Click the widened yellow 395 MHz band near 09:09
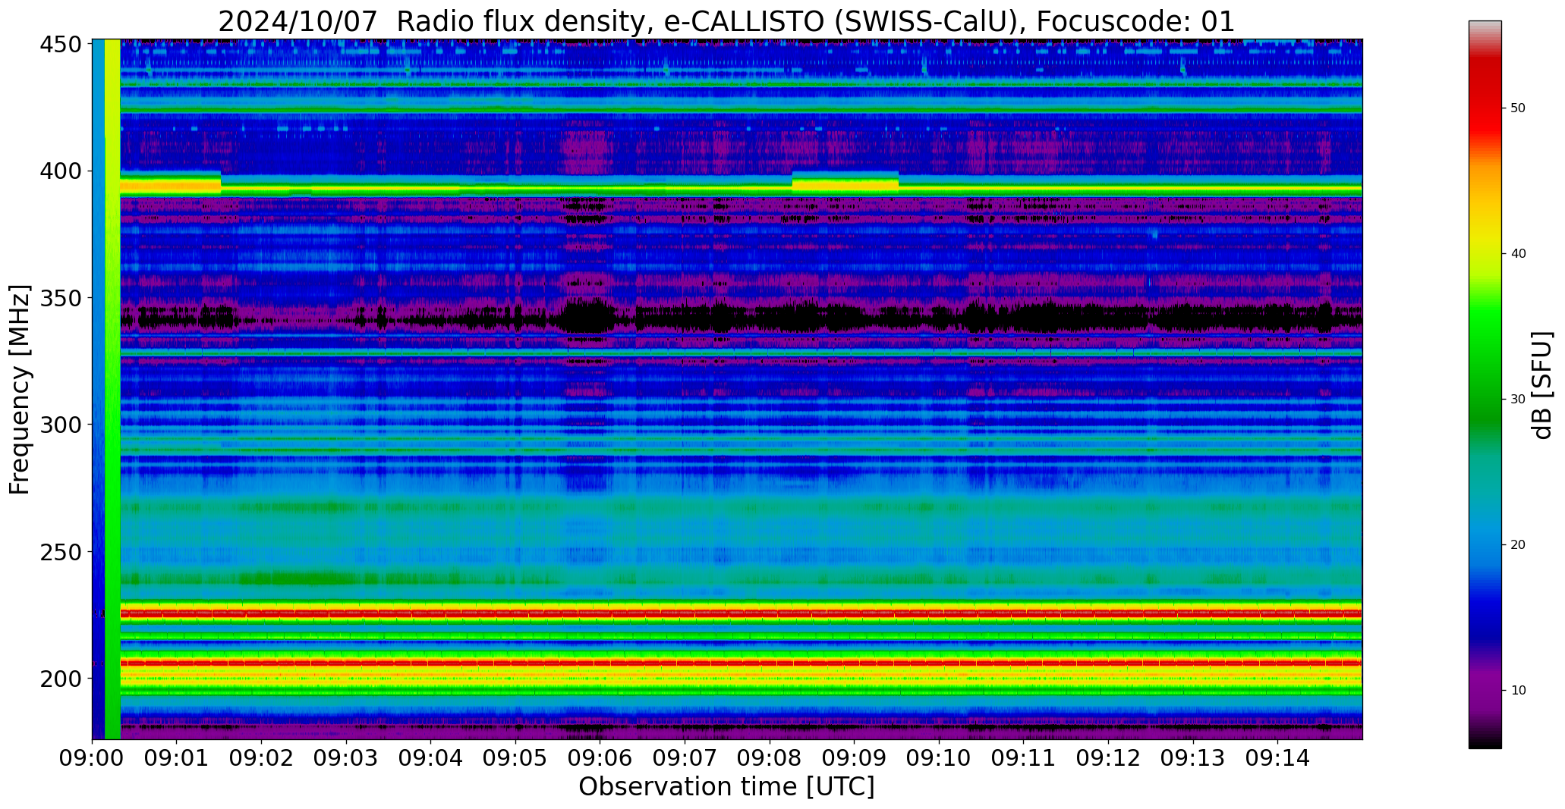 (x=845, y=183)
